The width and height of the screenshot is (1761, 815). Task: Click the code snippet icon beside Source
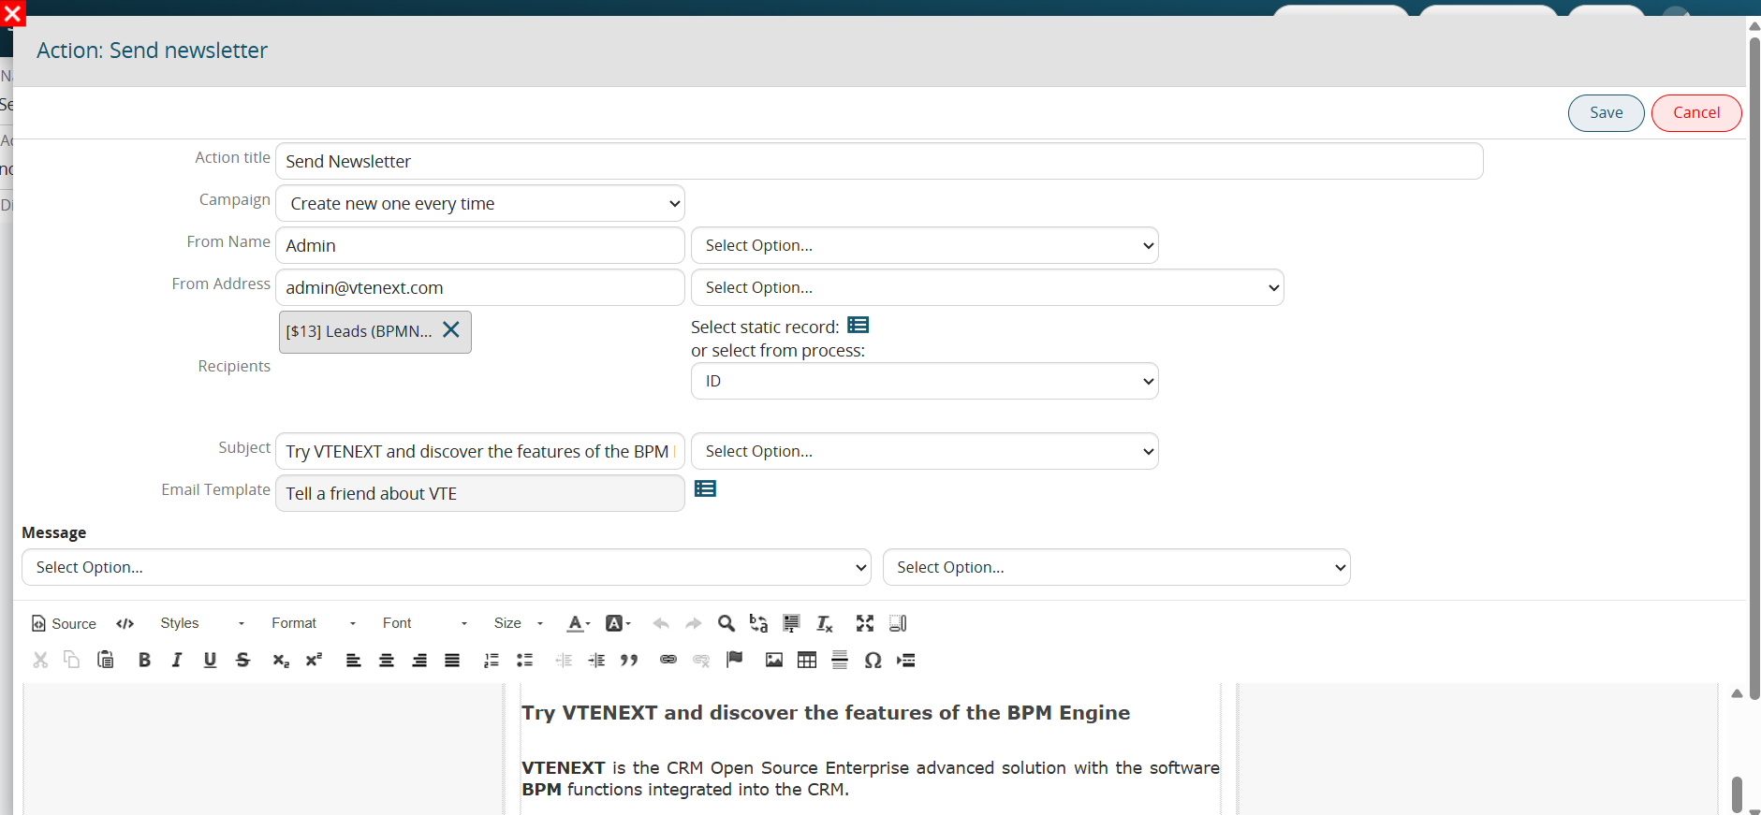125,623
